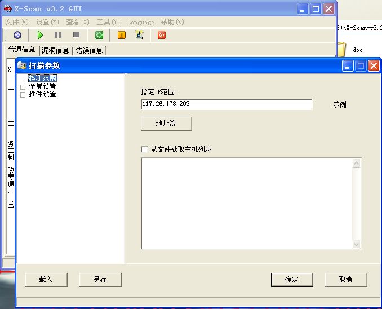Click the red toolbar icon
Image resolution: width=382 pixels, height=309 pixels.
(x=162, y=35)
